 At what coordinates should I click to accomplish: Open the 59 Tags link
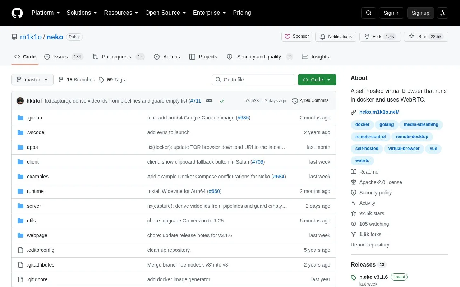112,80
